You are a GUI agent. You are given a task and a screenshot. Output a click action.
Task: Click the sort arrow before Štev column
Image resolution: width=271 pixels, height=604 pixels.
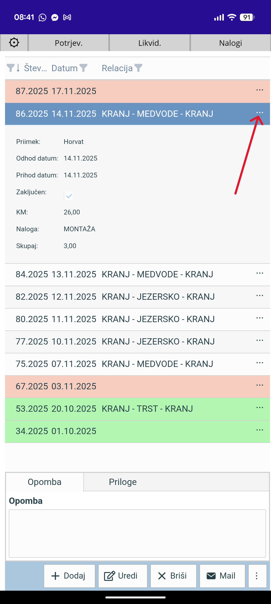click(x=18, y=68)
